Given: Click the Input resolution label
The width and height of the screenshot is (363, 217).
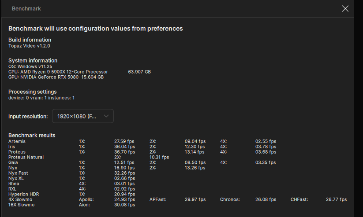Looking at the screenshot, I should point(28,117).
